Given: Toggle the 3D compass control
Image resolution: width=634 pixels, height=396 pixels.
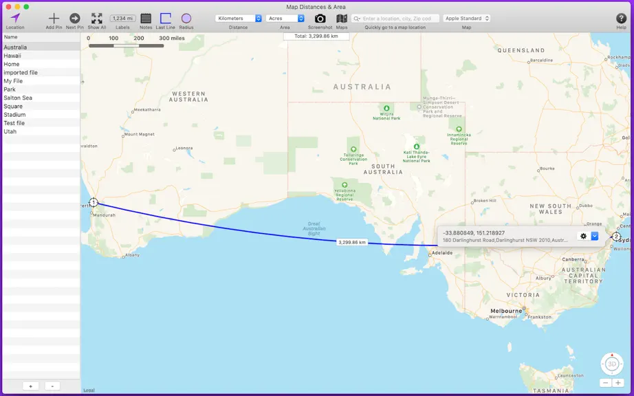Looking at the screenshot, I should click(x=612, y=364).
